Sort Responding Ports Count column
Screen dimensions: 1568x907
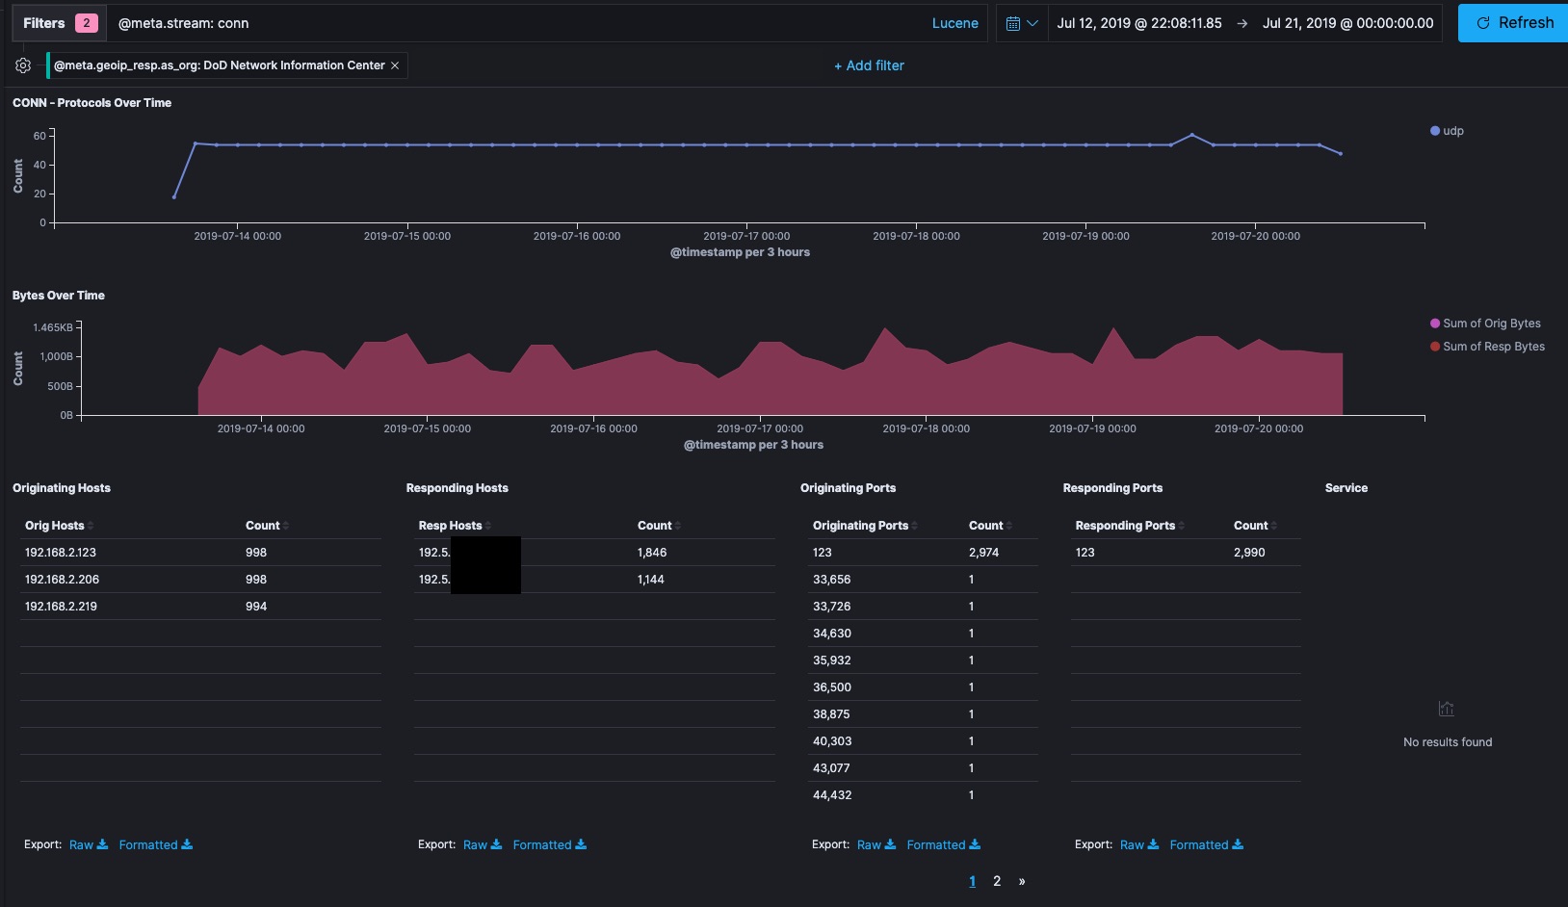coord(1255,526)
